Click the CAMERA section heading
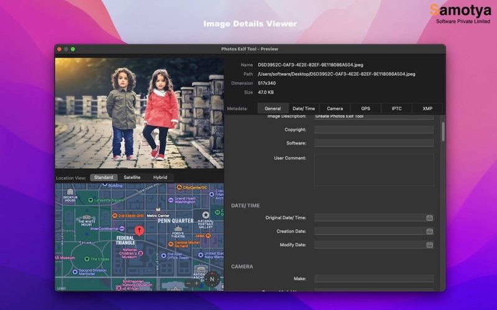497x310 pixels. tap(242, 267)
